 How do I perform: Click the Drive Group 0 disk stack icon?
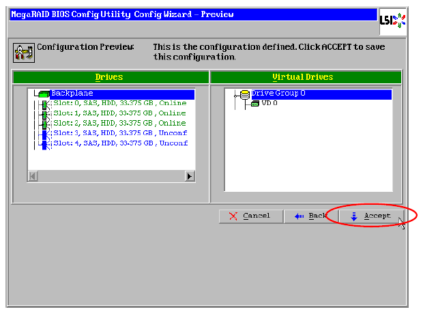[245, 95]
